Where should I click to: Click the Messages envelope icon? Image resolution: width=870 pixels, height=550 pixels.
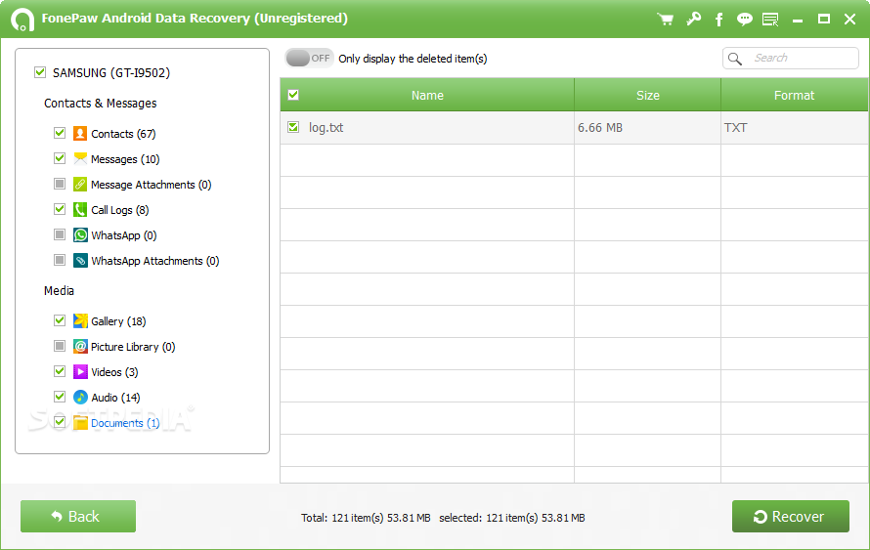[x=80, y=158]
